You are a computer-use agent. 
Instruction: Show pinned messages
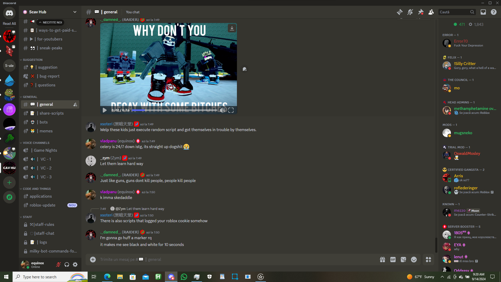point(421,12)
